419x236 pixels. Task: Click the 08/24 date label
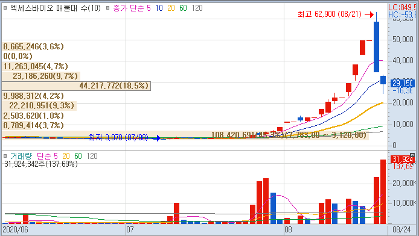401,229
